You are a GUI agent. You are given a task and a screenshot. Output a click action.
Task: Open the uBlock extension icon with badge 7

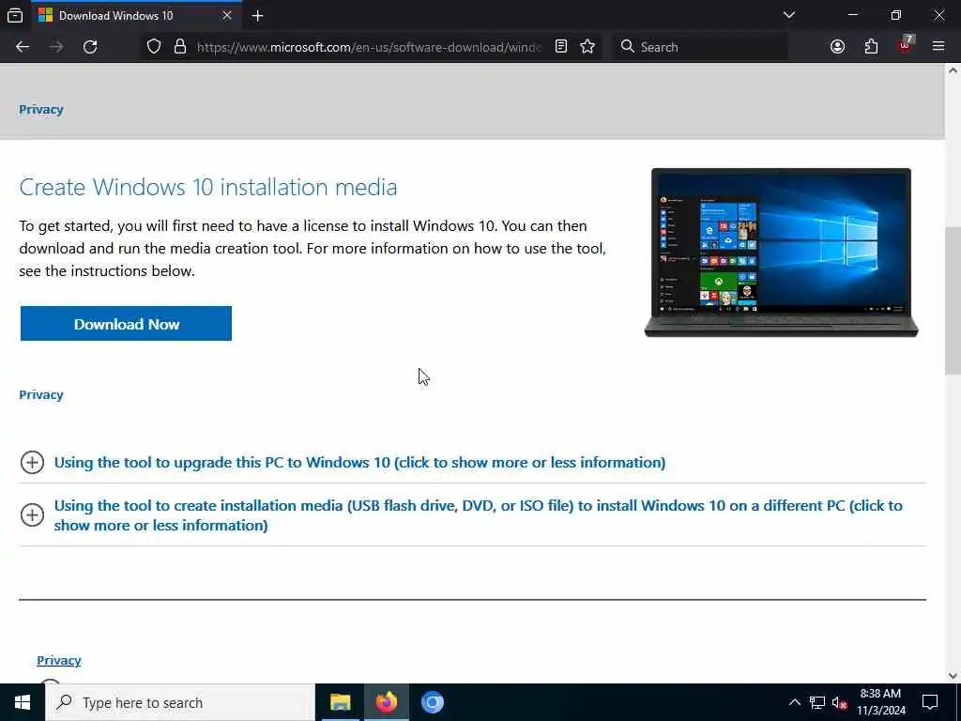pos(906,45)
